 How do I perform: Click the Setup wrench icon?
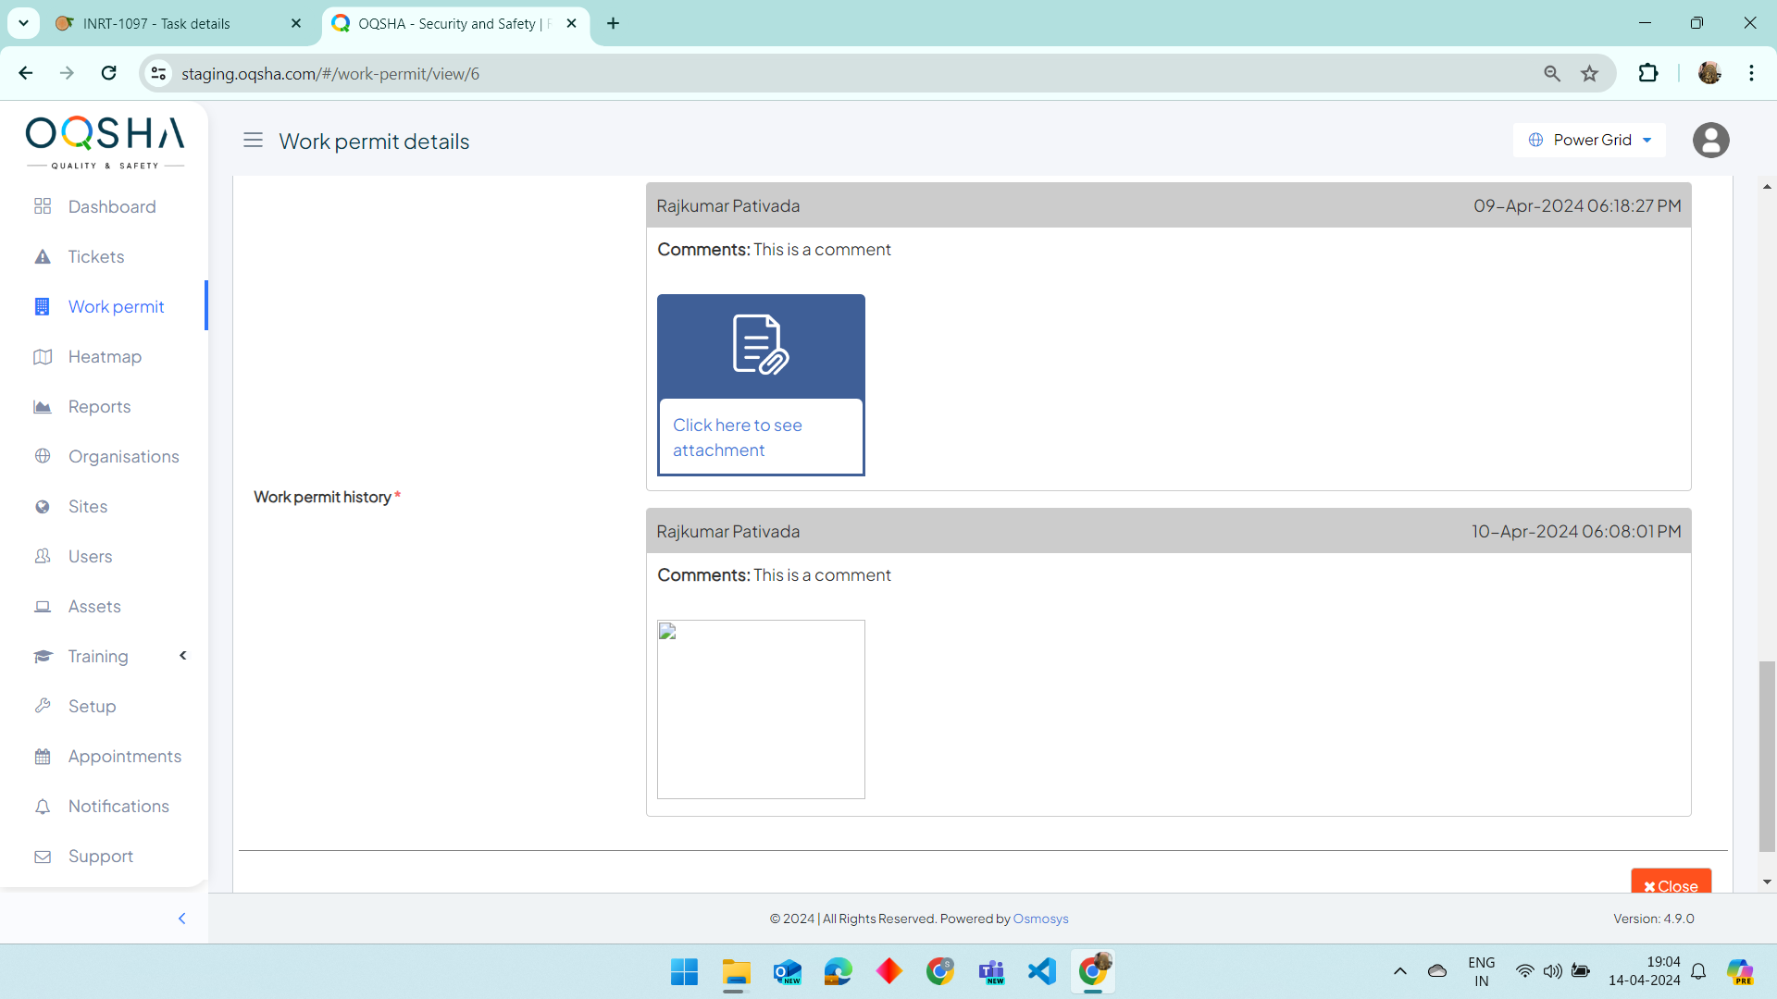43,707
